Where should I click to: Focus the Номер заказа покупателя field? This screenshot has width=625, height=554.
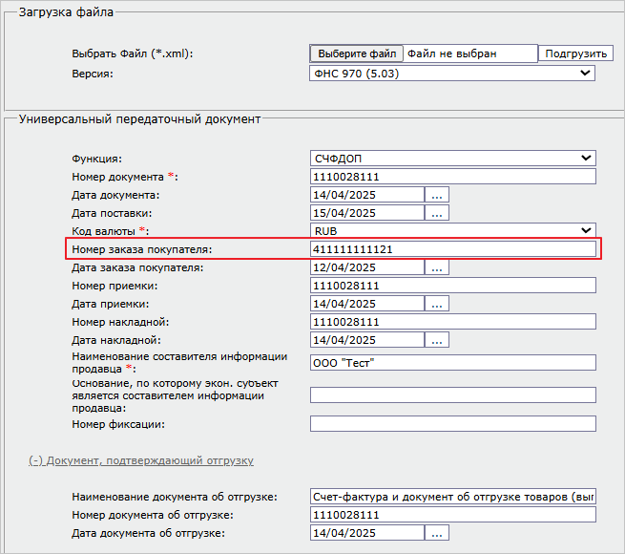[452, 249]
